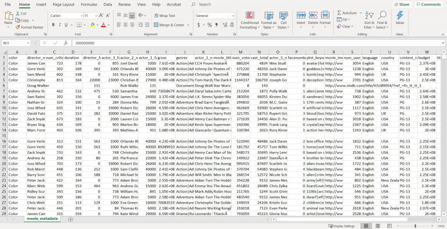447x229 pixels.
Task: Switch to the Insert tab
Action: (x=41, y=4)
